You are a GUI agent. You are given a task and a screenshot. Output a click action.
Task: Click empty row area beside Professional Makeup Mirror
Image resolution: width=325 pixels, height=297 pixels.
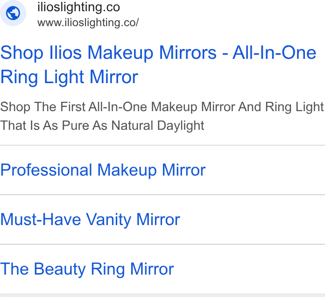(x=265, y=170)
